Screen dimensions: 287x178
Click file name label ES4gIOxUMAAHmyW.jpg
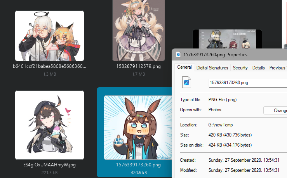[49, 165]
